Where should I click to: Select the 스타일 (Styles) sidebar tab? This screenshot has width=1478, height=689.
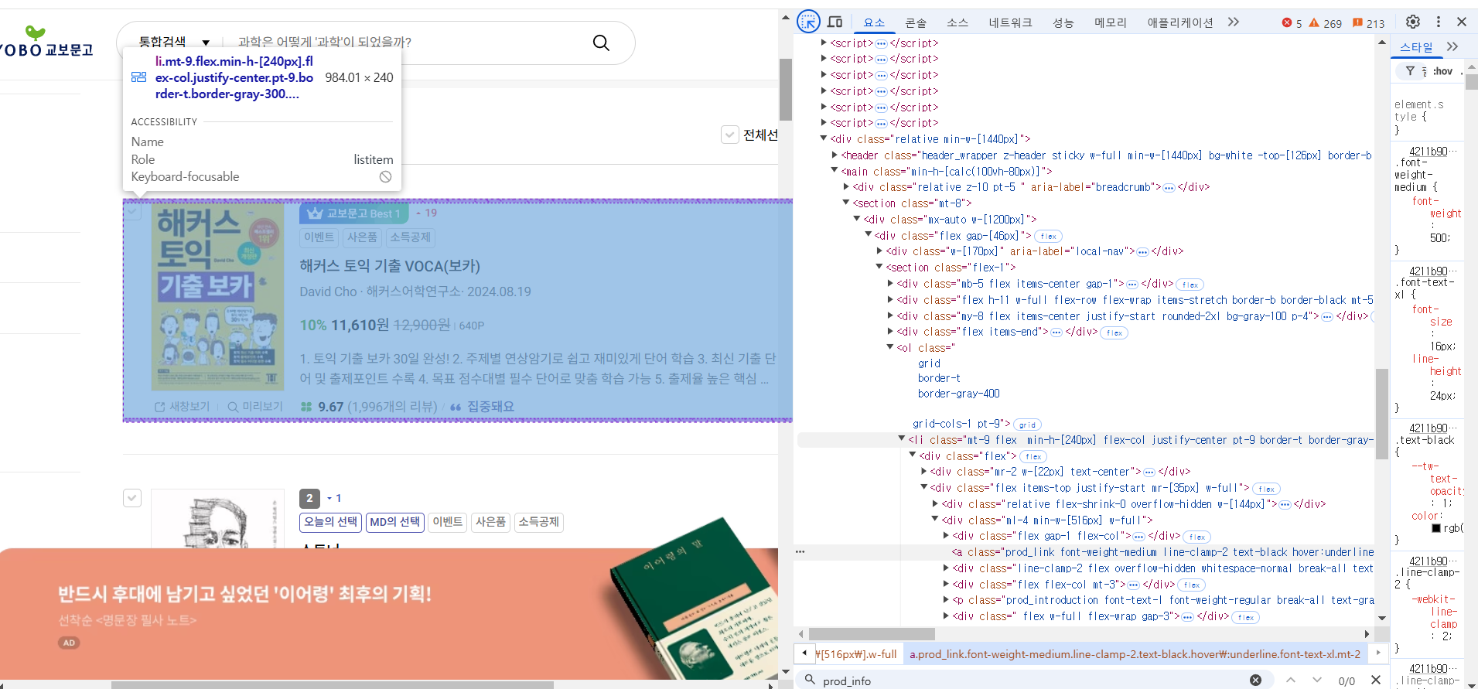[x=1416, y=47]
